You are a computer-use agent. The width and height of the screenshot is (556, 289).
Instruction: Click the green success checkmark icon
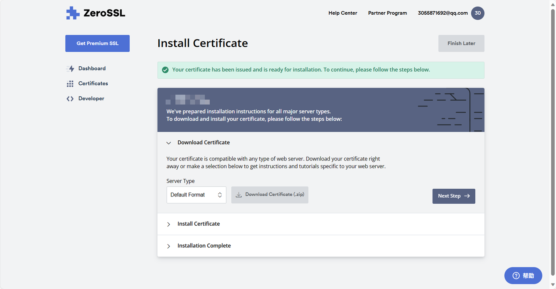tap(165, 70)
